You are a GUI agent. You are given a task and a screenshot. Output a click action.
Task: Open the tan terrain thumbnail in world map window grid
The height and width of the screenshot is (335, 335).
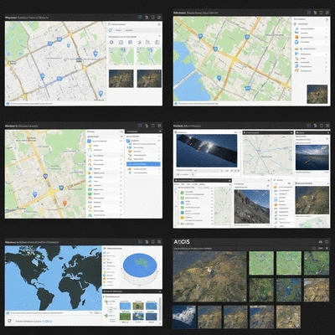click(x=138, y=306)
